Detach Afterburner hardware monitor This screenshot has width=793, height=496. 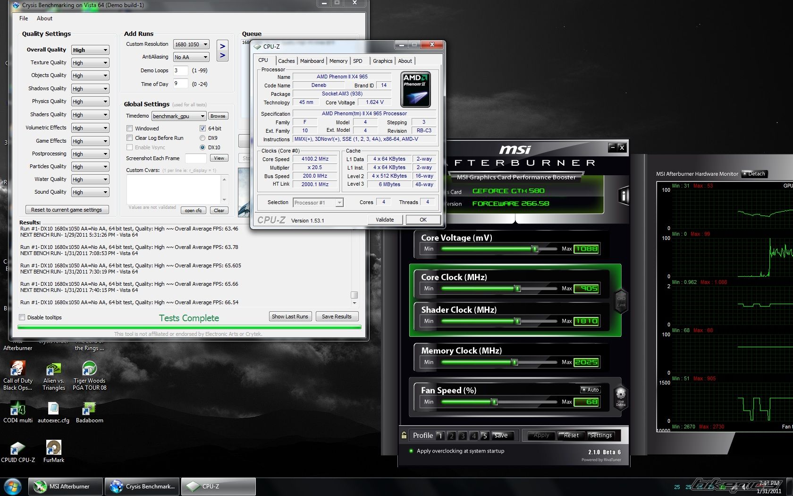(x=754, y=174)
